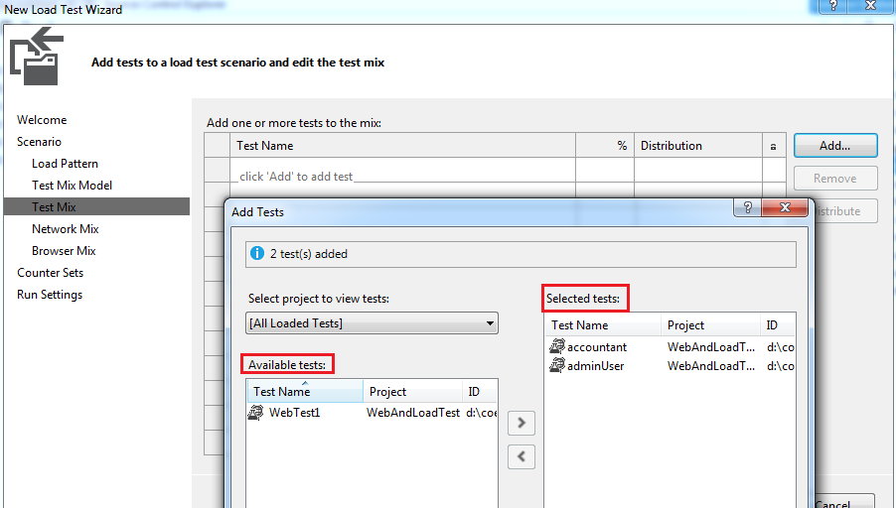Click the info icon beside '2 test(s) added'

coord(257,253)
